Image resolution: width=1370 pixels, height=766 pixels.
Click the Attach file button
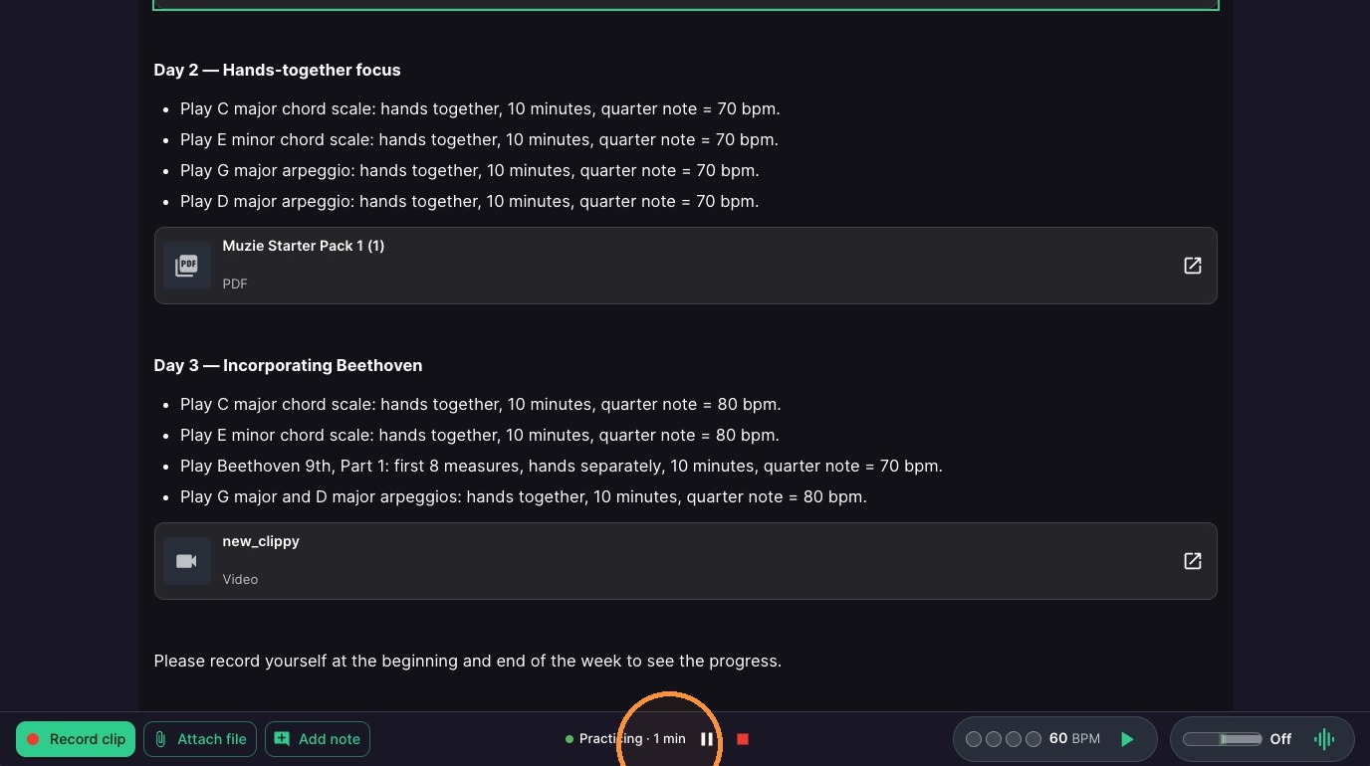[x=200, y=739]
